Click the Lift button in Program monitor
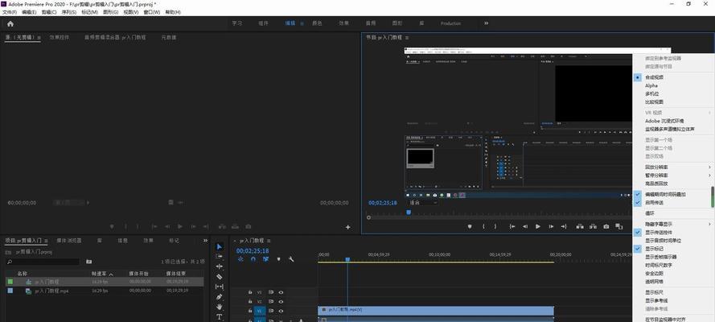 (x=580, y=226)
